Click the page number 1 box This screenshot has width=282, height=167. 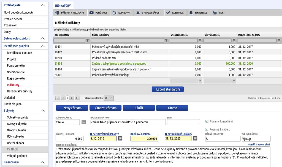[x=67, y=98]
